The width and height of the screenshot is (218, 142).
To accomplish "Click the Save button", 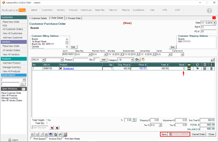I will 164,134.
